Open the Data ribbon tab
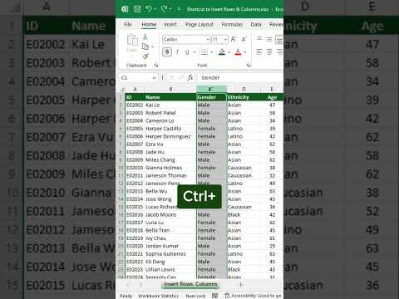This screenshot has height=299, width=399. click(x=256, y=24)
